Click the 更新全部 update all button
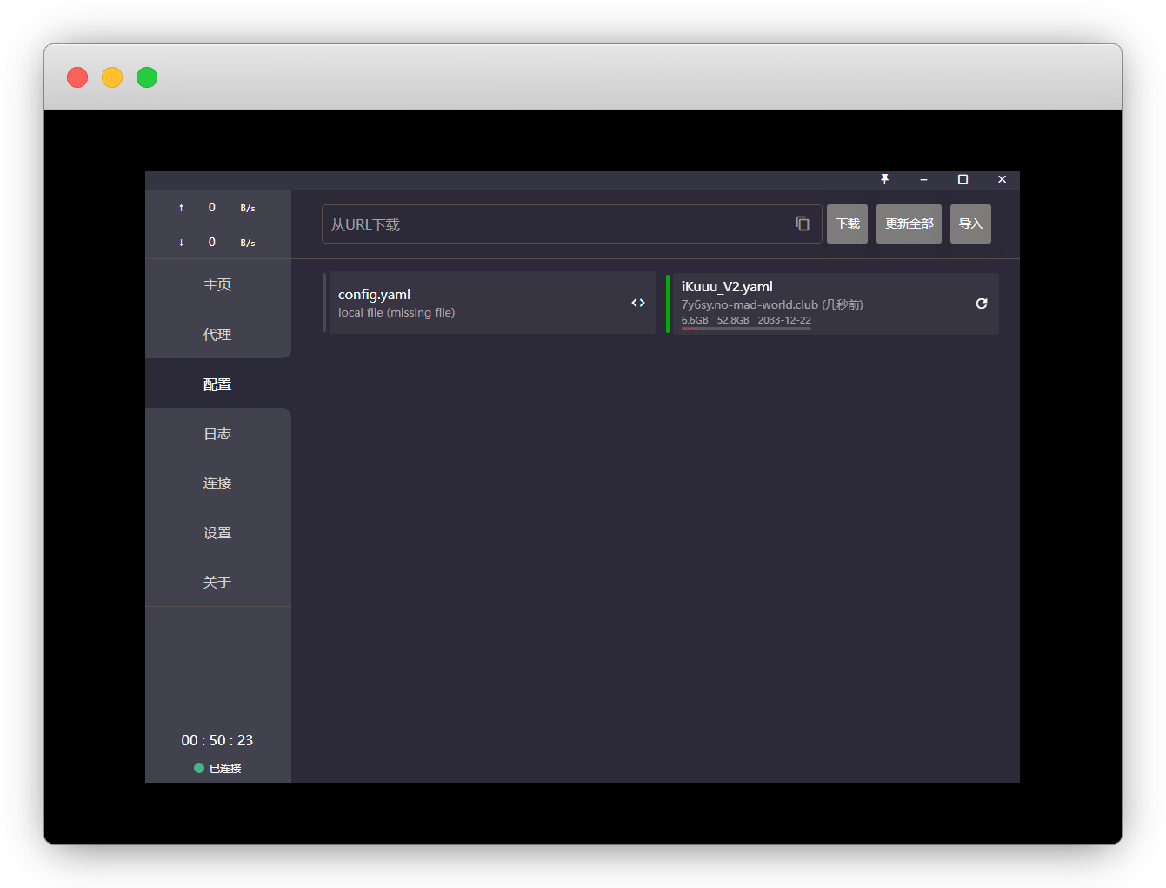 pyautogui.click(x=909, y=224)
